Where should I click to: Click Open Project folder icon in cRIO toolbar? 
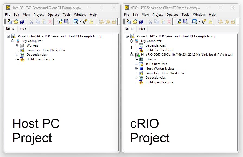[x=135, y=22]
